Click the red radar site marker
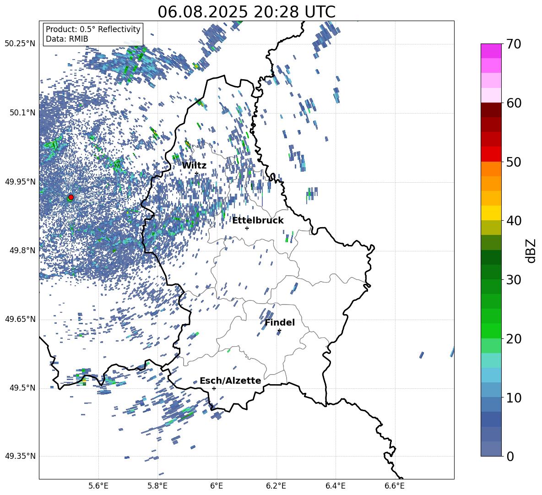This screenshot has width=542, height=495. click(71, 197)
